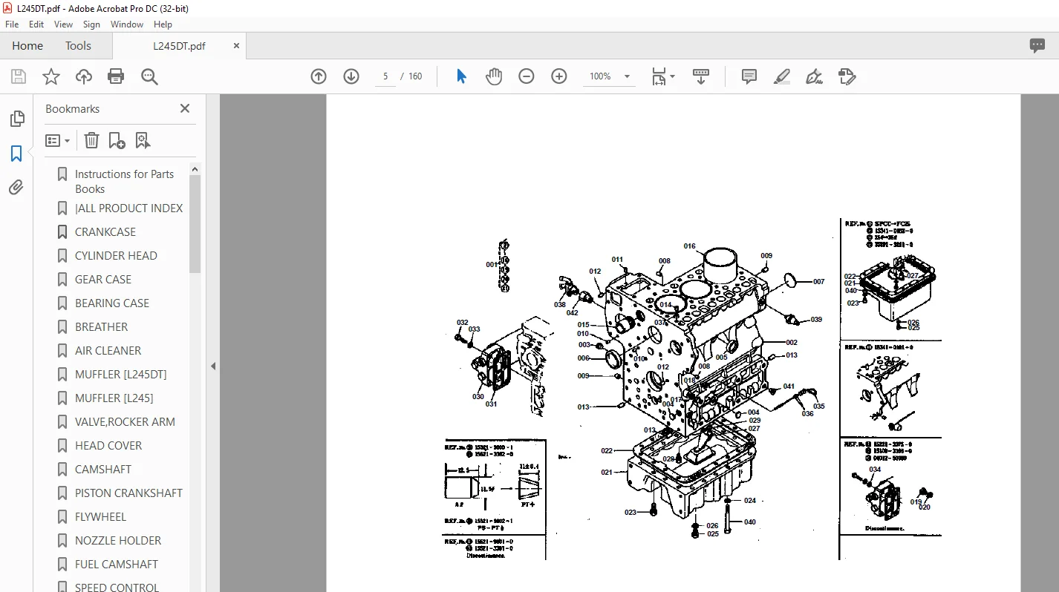
Task: Go to the NOZZLE HOLDER bookmark
Action: coord(118,541)
